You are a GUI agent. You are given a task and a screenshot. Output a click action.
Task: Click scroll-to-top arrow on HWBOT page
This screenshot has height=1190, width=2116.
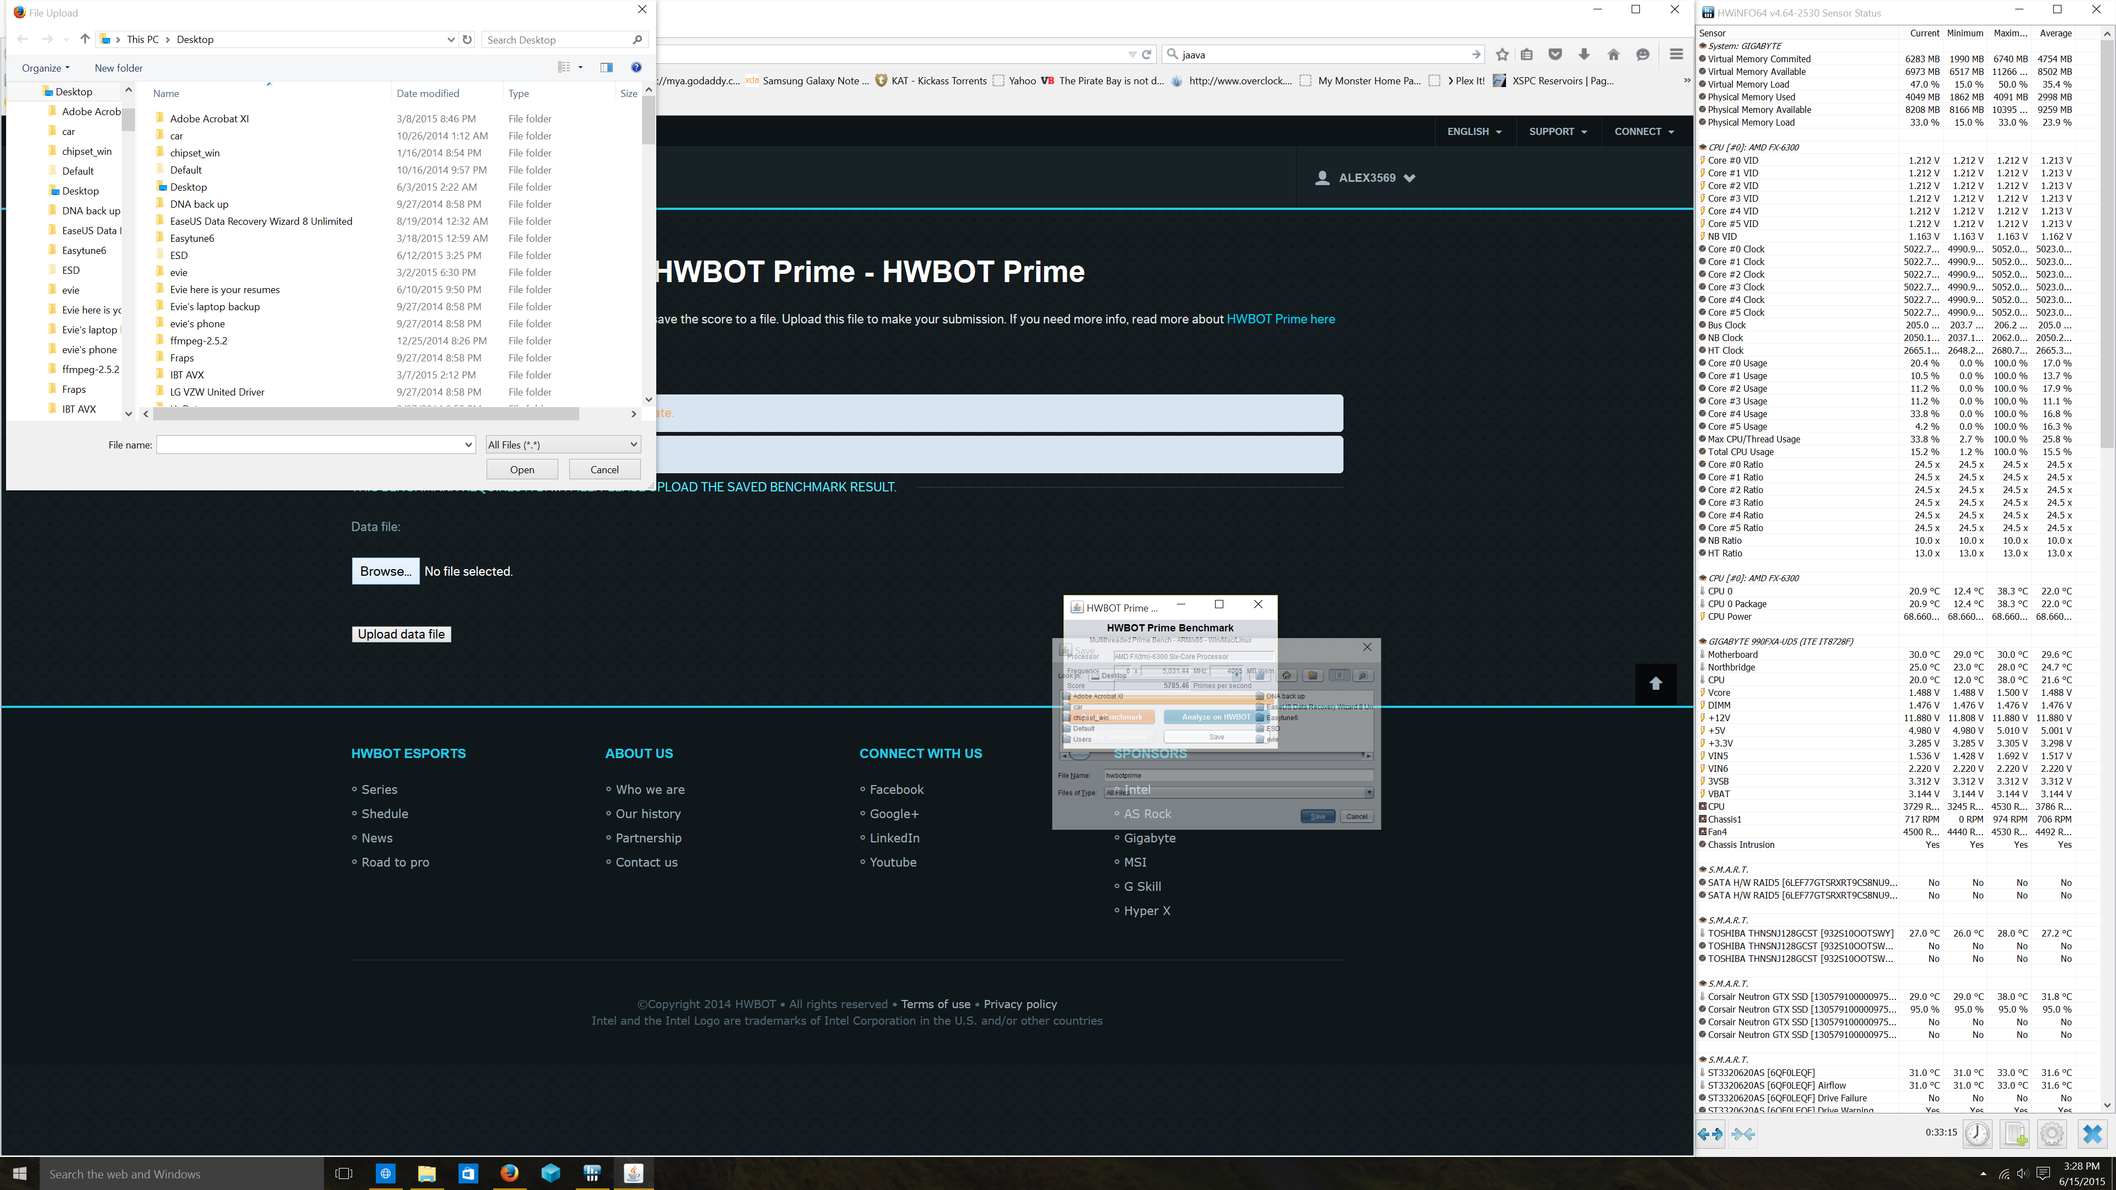[1656, 683]
